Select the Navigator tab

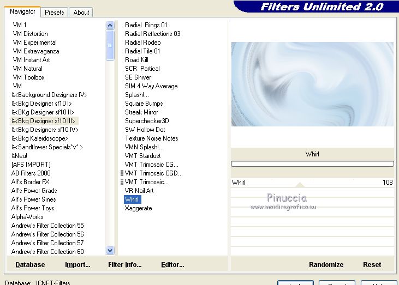pyautogui.click(x=22, y=11)
